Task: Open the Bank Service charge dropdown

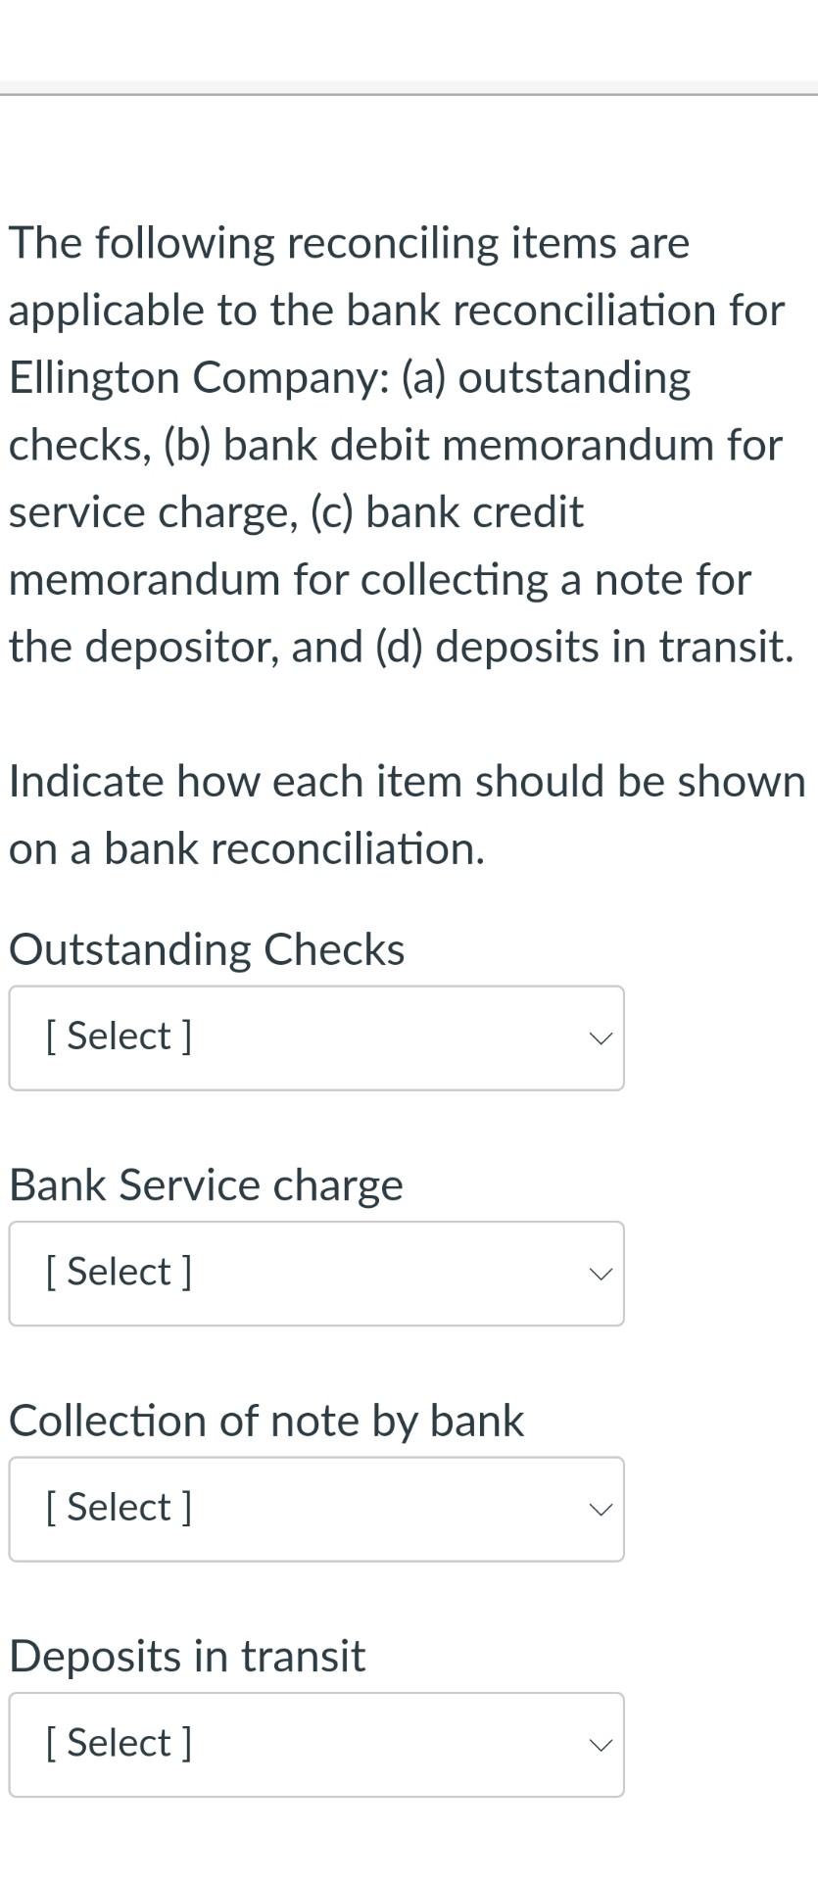Action: (315, 1273)
